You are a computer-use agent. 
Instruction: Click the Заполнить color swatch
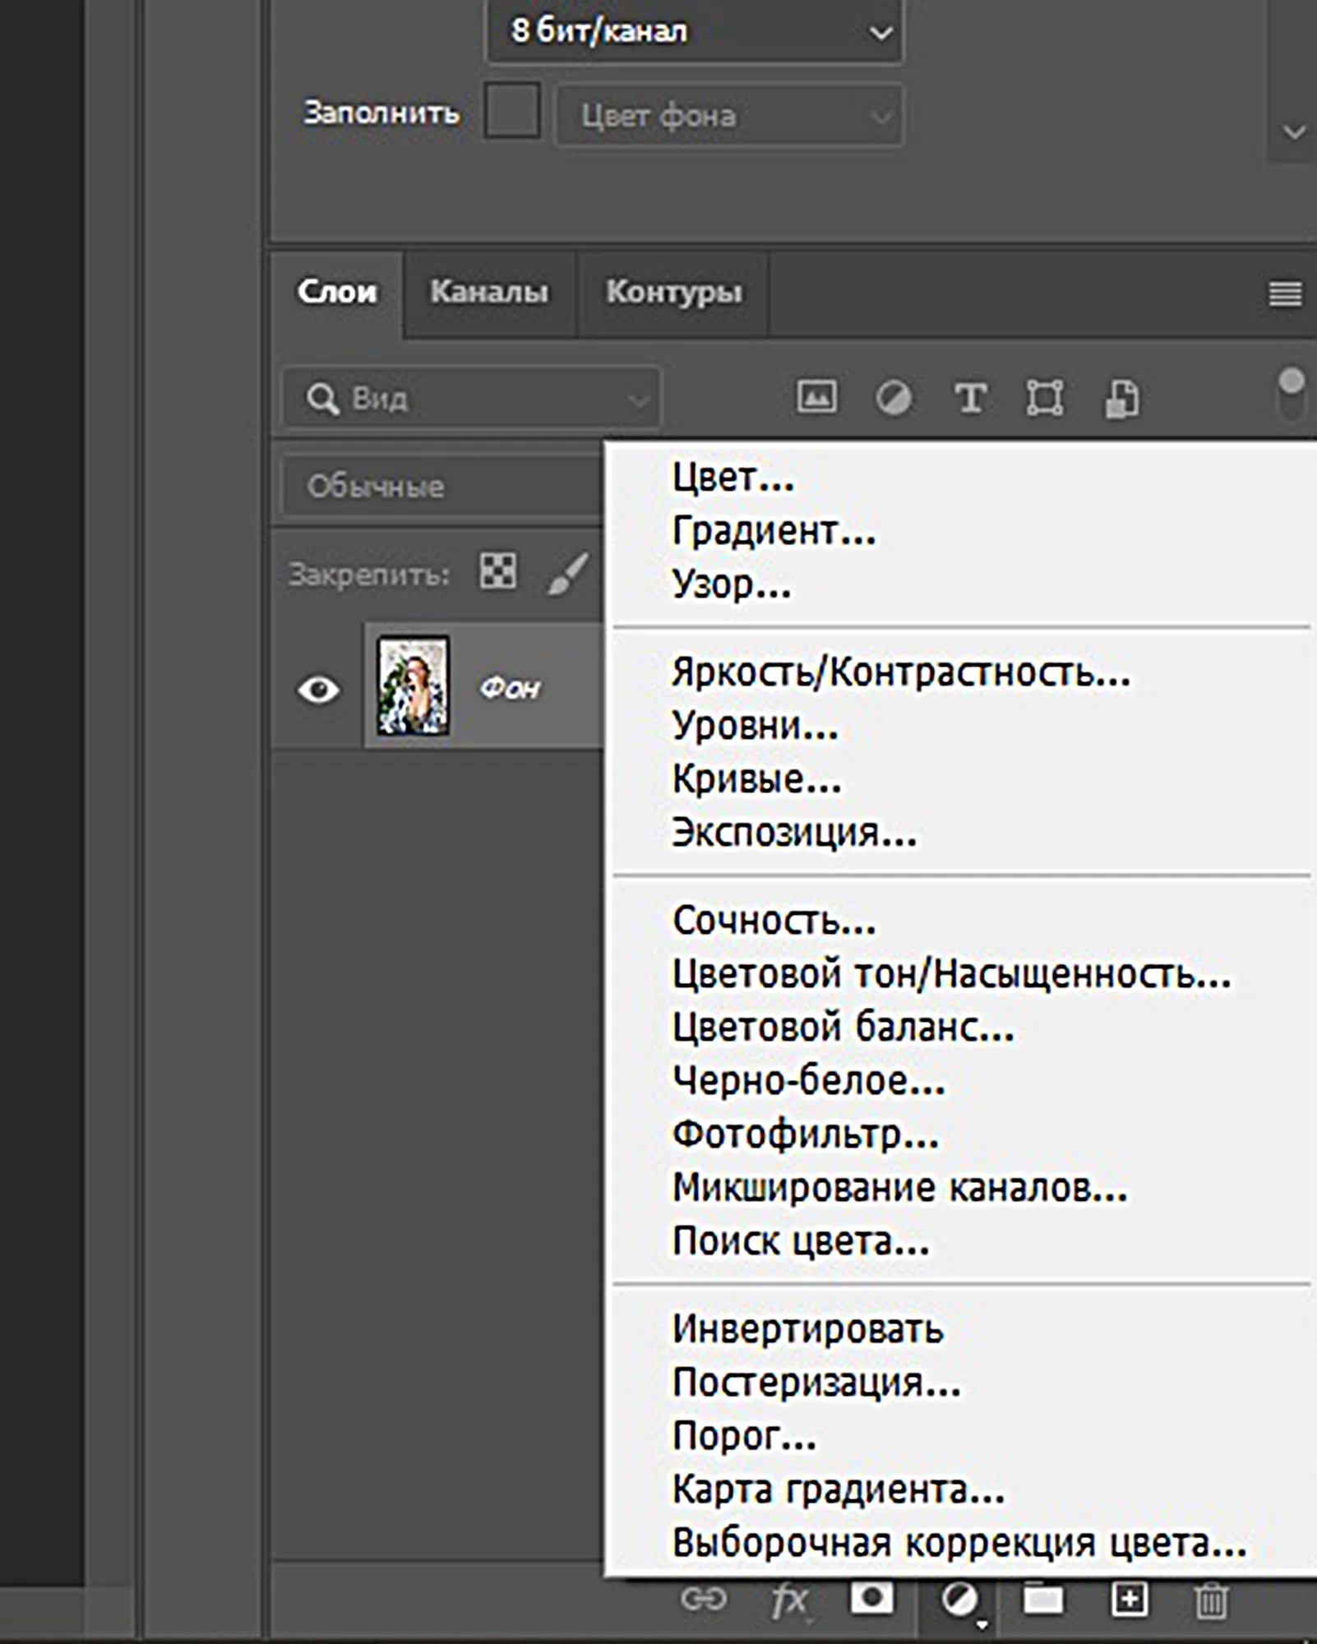click(511, 110)
